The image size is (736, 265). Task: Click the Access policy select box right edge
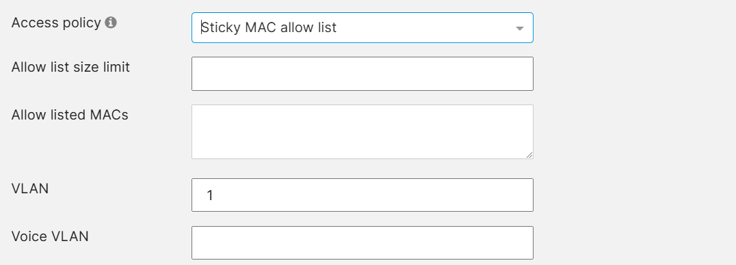pos(528,28)
